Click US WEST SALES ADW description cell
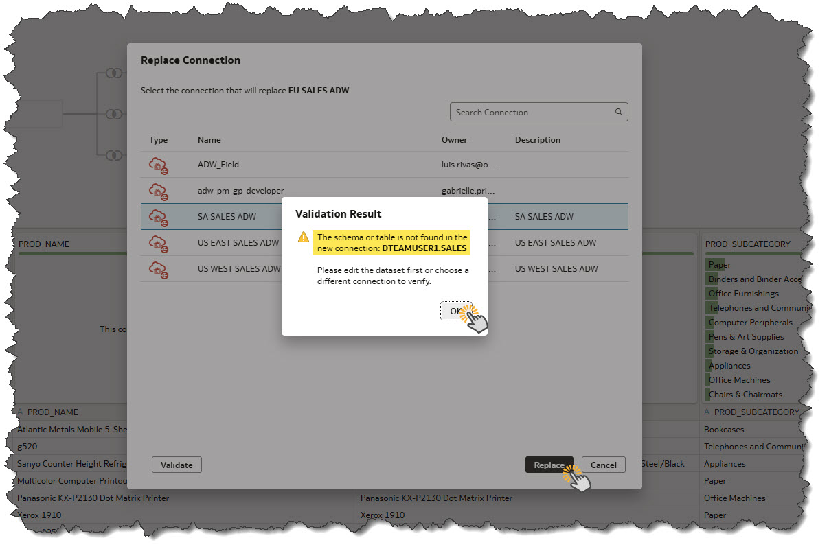This screenshot has width=829, height=549. (x=556, y=269)
